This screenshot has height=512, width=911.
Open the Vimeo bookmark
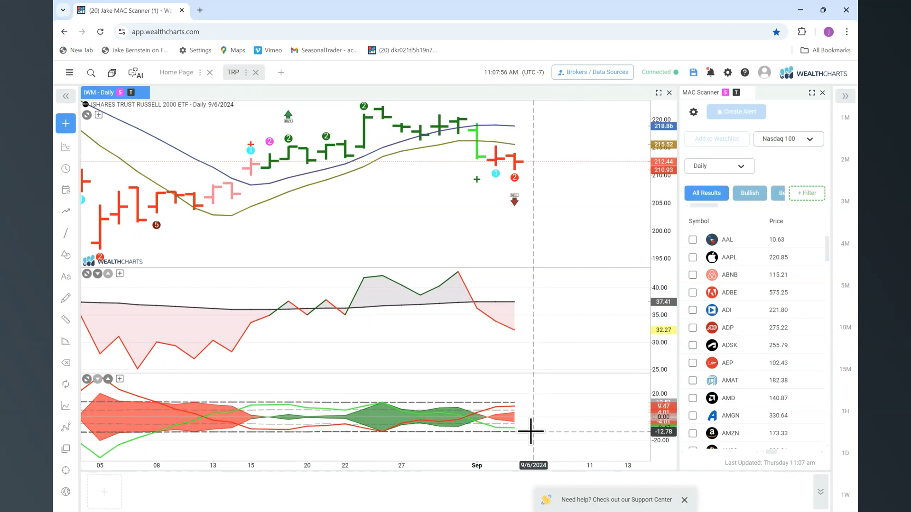(268, 50)
